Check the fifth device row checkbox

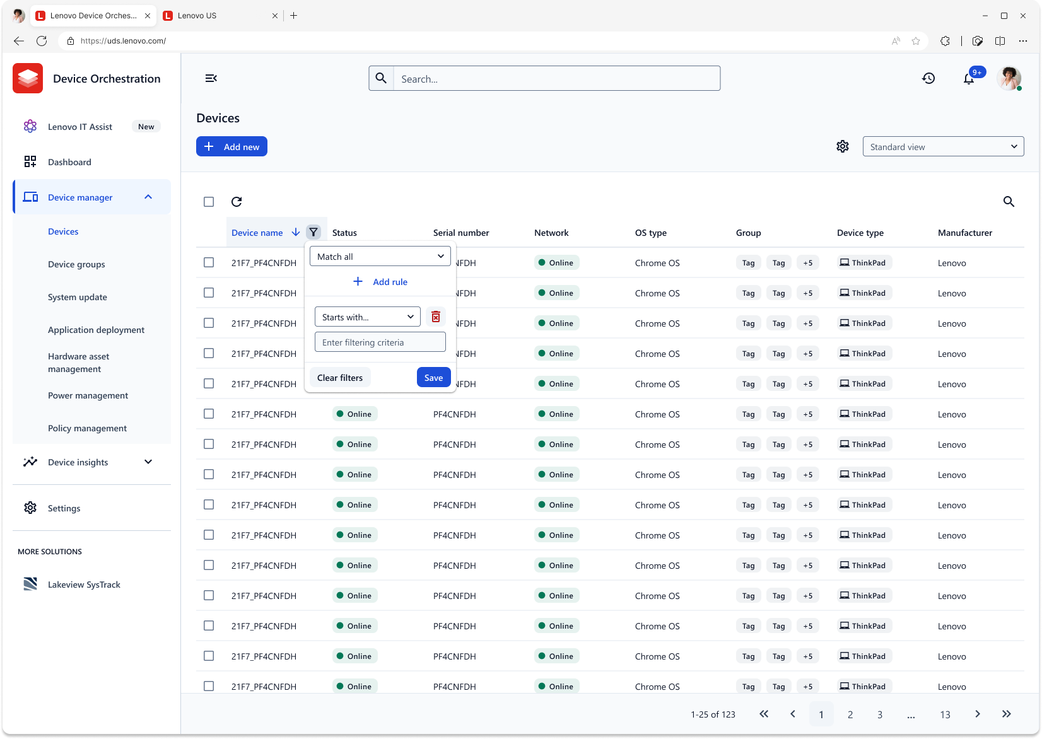[209, 383]
